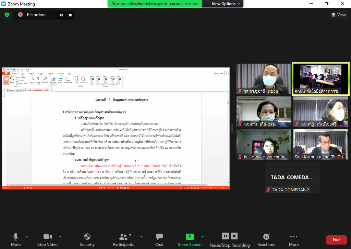Switch to the FORMS ribbon tab
Screen dimensions: 351x249
(41, 74)
